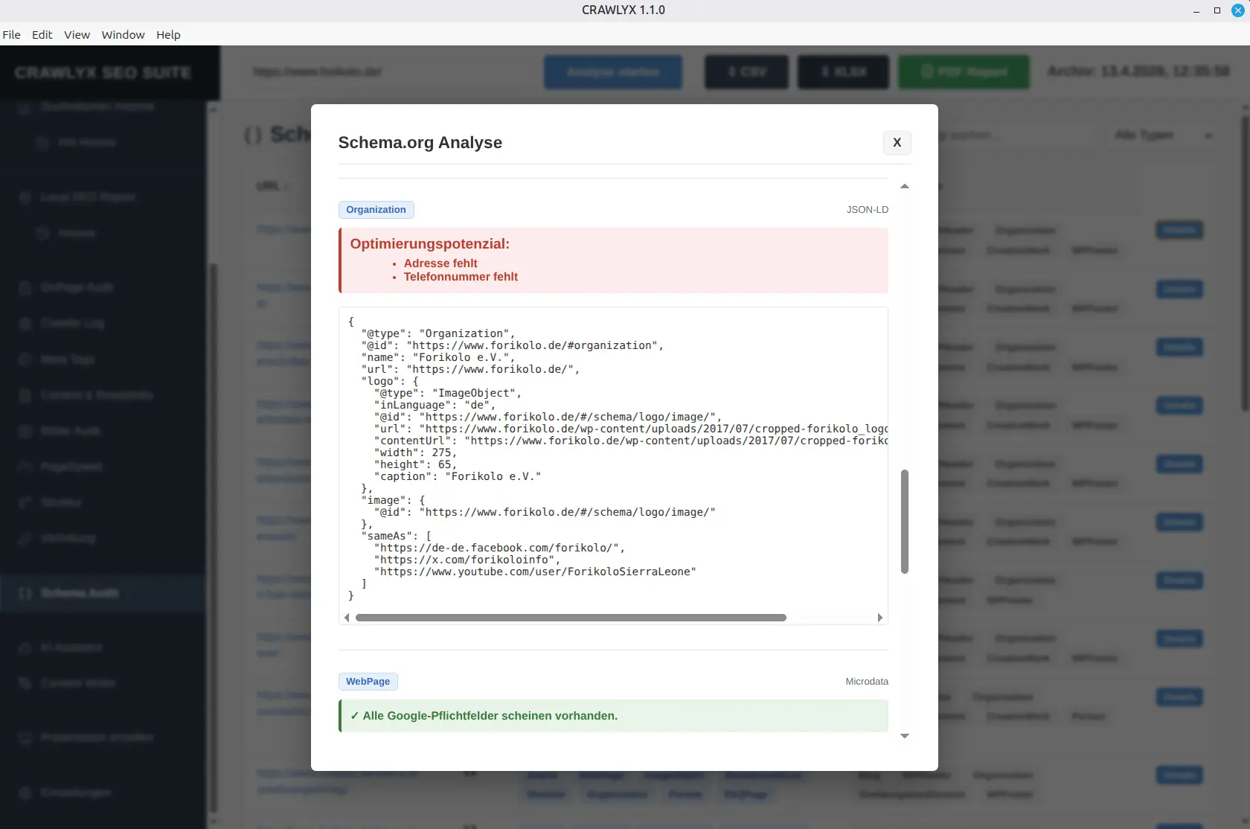
Task: Click the Organization type badge
Action: [376, 210]
